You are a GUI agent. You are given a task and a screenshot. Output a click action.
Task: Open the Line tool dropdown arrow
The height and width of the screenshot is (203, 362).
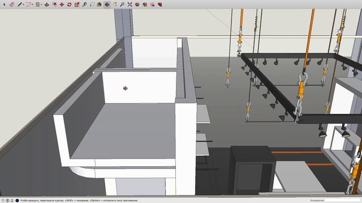click(x=24, y=5)
